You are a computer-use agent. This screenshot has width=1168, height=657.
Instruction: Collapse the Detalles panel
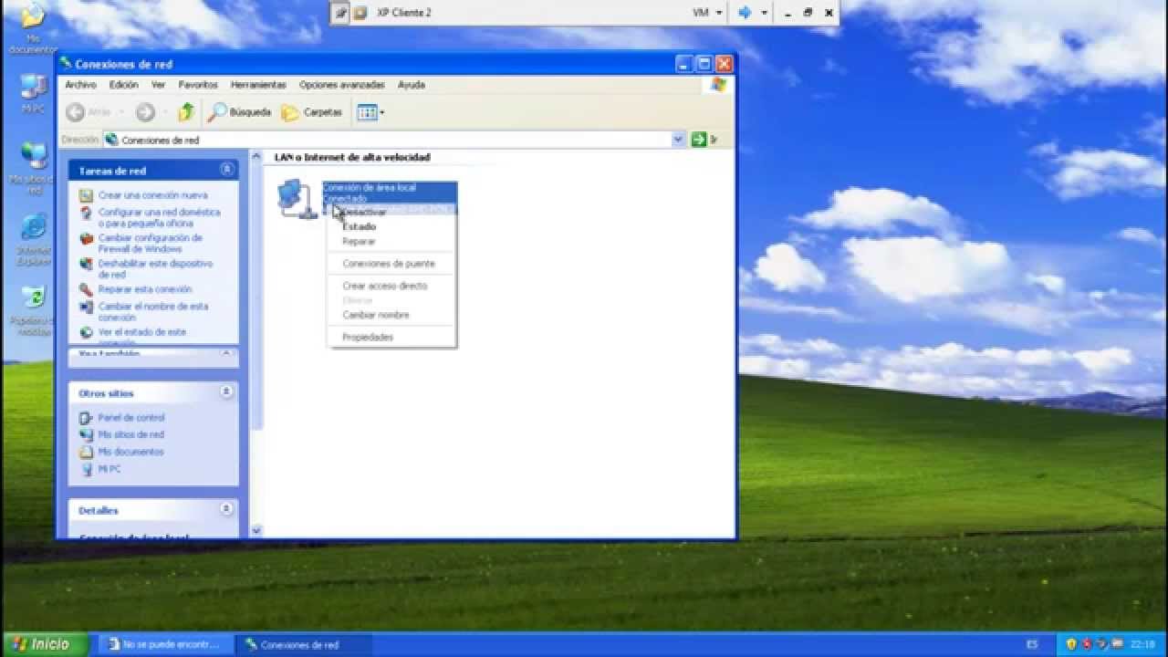(226, 509)
